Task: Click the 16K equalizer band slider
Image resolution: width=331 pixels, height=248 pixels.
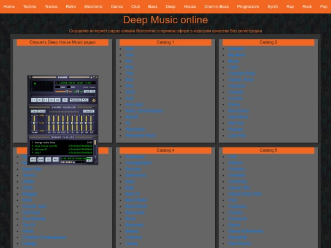Action: click(91, 123)
